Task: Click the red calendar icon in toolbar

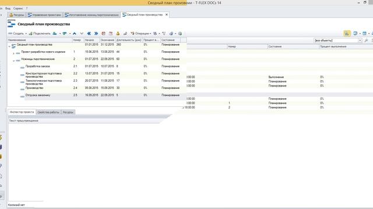Action: [x=111, y=34]
